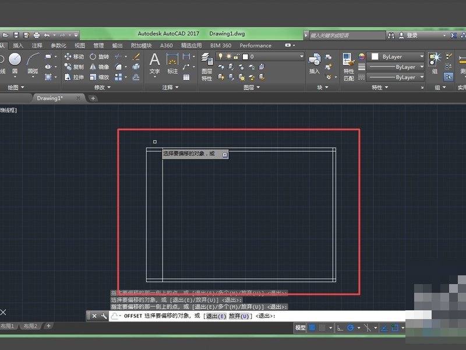
Task: Expand the Modify (修改) panel
Action: [x=103, y=87]
